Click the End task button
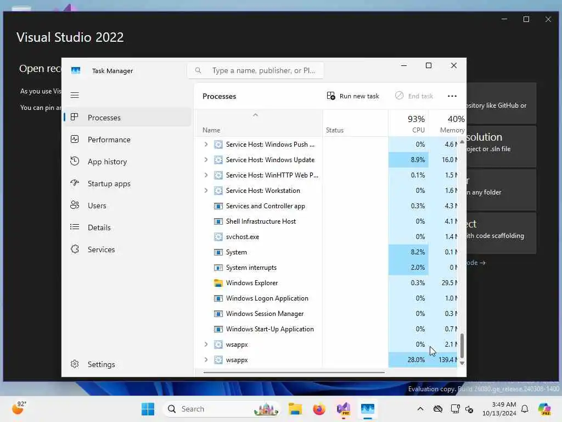 click(x=414, y=96)
